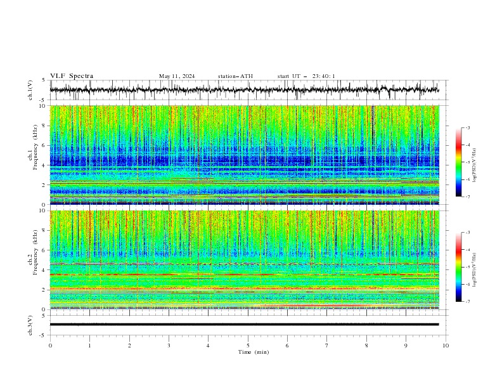Click the "ch.1(V)" waveform axis label
Viewport: 502px width, 388px height.
point(30,90)
